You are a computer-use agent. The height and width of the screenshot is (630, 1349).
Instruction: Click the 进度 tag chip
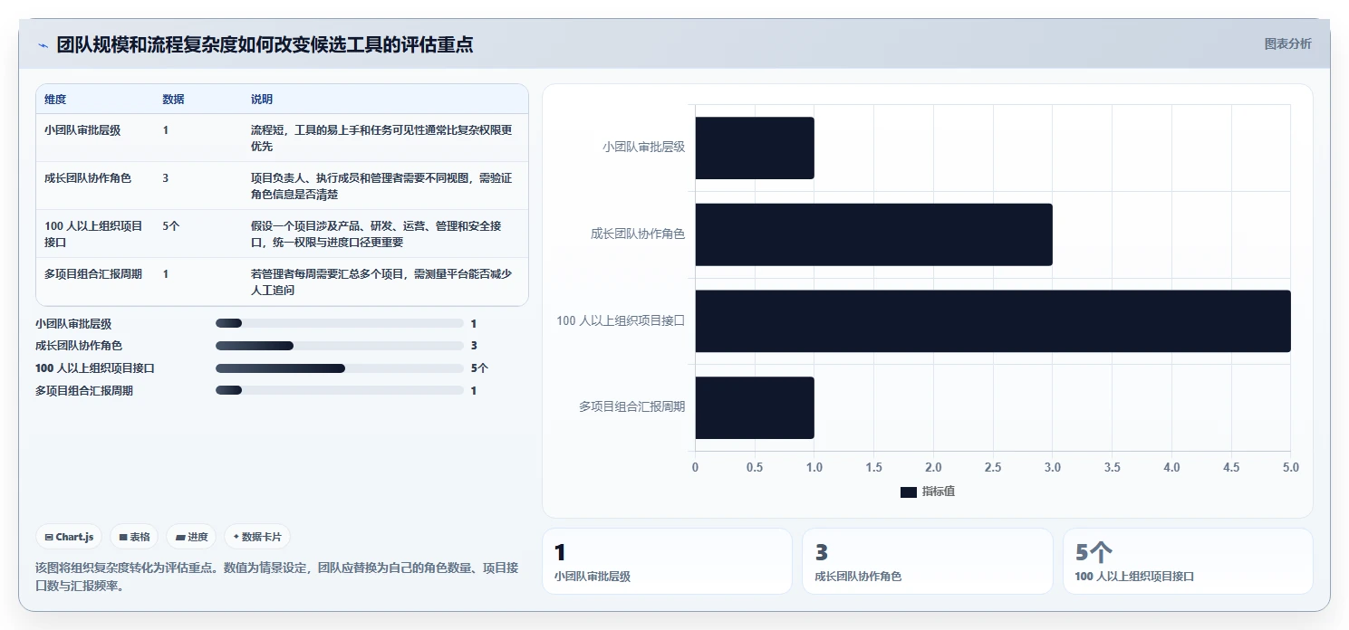[191, 537]
